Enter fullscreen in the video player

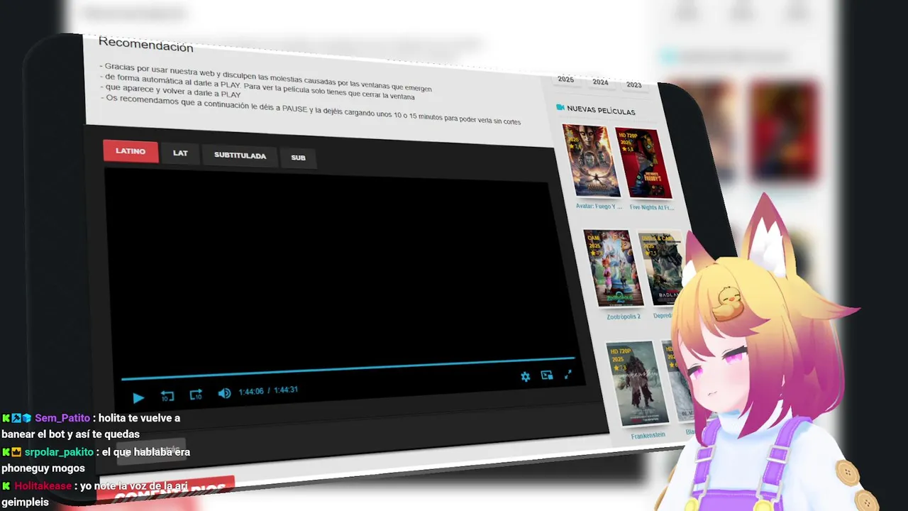[568, 374]
